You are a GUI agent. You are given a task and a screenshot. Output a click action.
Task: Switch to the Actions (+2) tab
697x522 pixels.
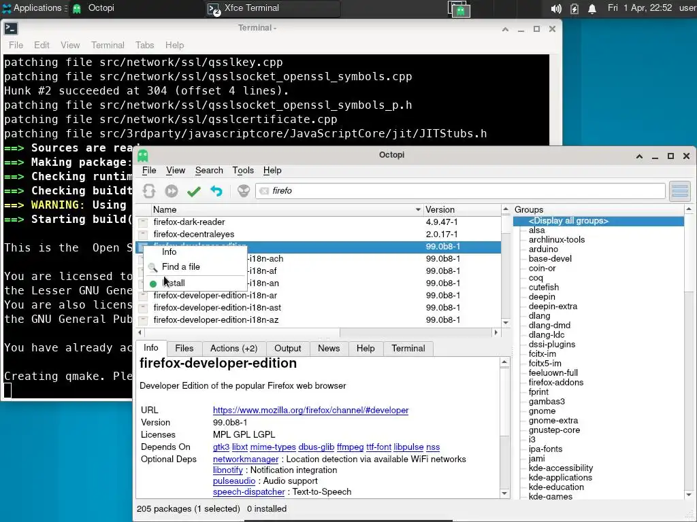point(234,349)
